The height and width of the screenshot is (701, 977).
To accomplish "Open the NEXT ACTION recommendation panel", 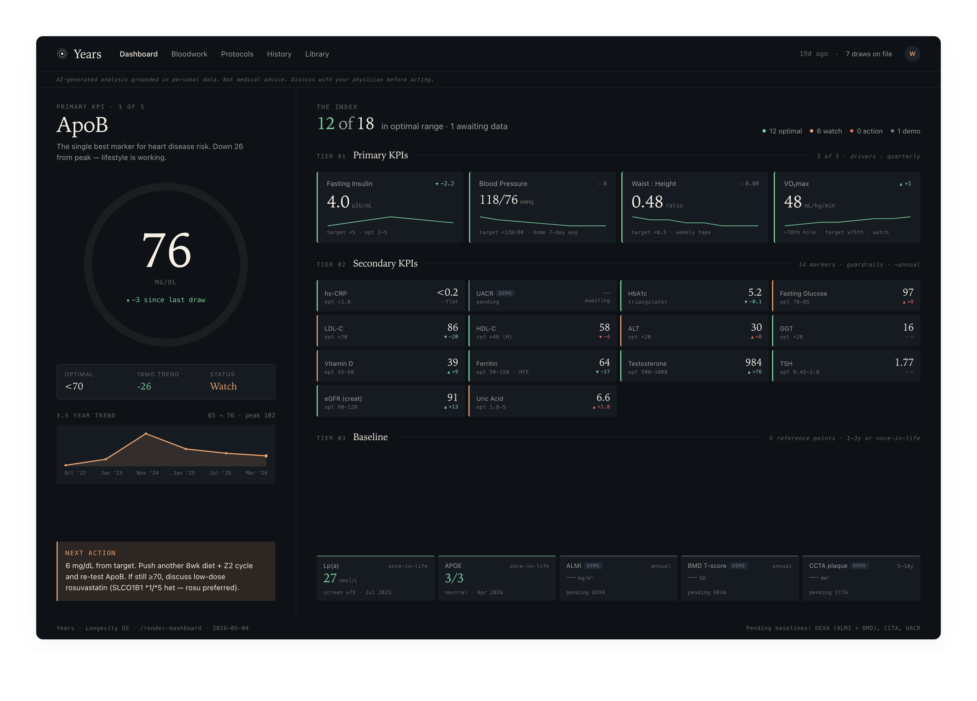I will pos(166,571).
